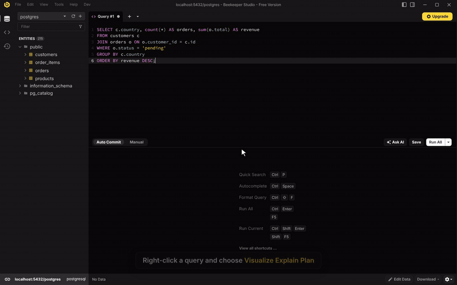Screen dimensions: 457x285
Task: Open the View menu
Action: click(44, 4)
